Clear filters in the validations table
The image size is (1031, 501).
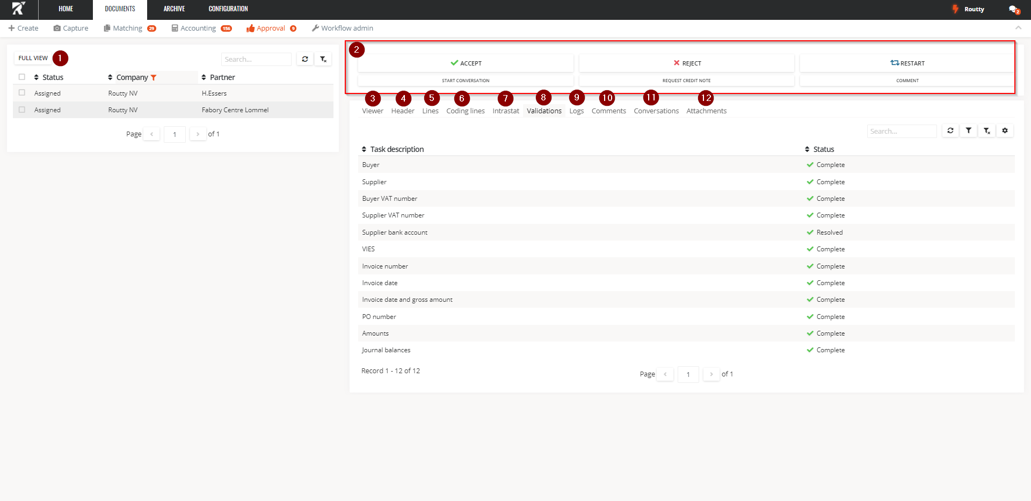(x=987, y=130)
